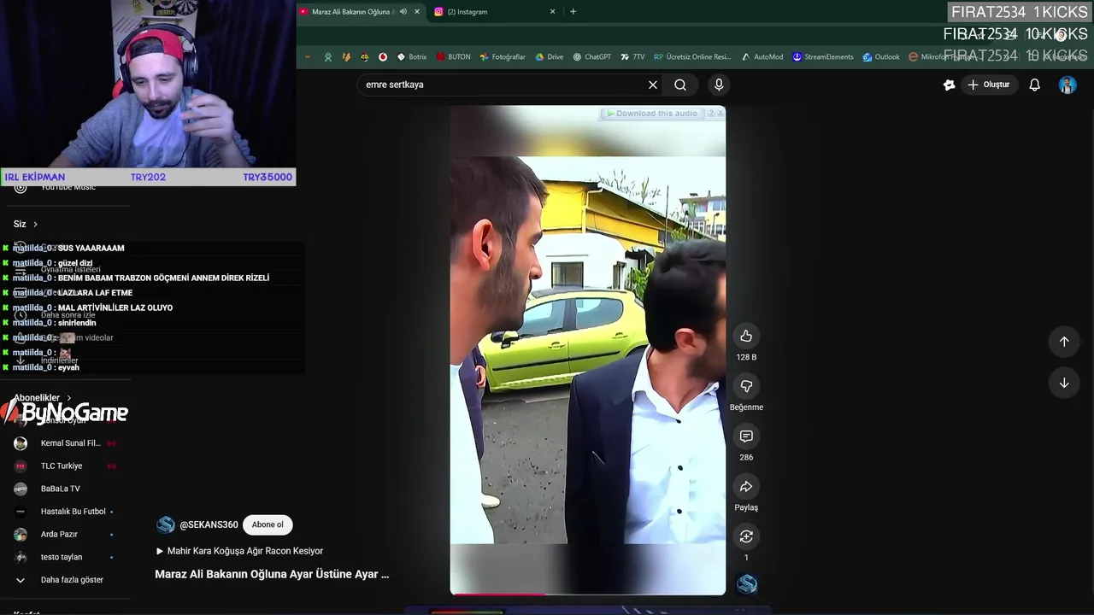The height and width of the screenshot is (615, 1094).
Task: Open the Fotoğraflar bookmark
Action: point(503,57)
